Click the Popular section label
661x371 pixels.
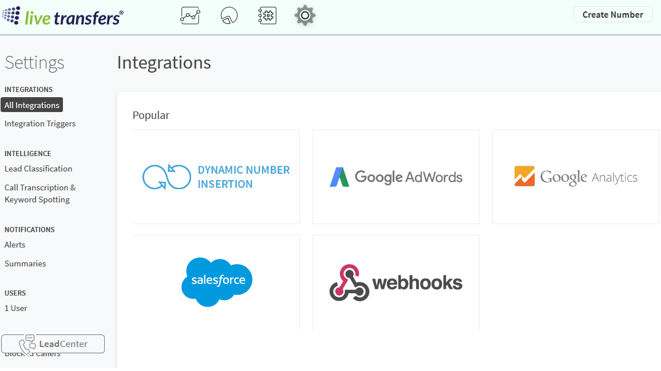tap(151, 115)
